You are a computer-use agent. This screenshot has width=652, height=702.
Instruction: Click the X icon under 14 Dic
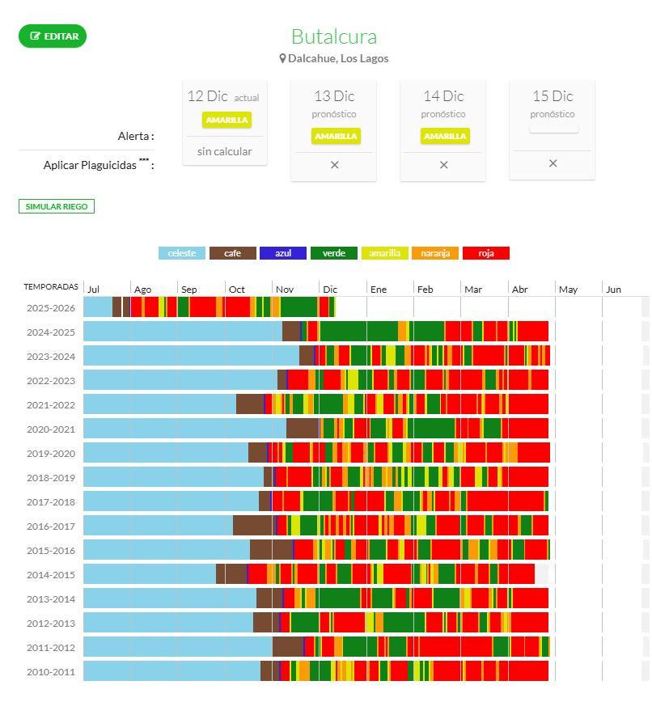[x=443, y=165]
